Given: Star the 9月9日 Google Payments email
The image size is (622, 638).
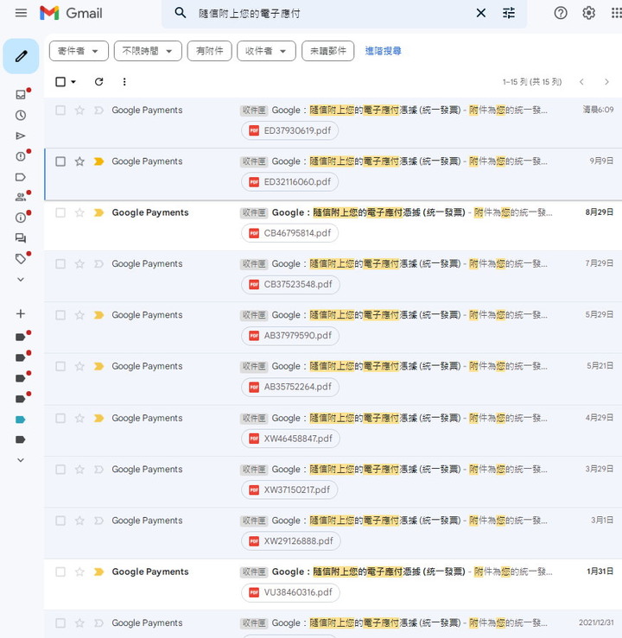Looking at the screenshot, I should click(x=79, y=161).
